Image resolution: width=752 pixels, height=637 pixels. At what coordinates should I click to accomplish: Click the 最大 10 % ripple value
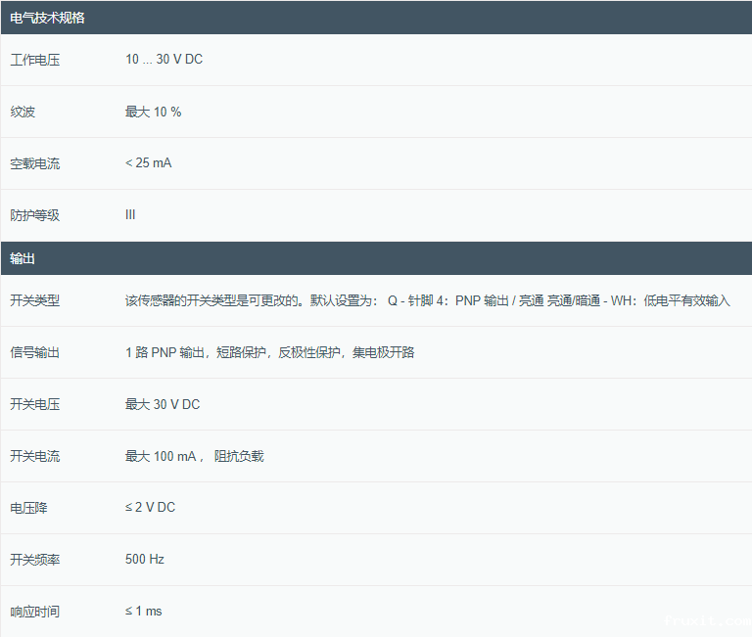(153, 112)
